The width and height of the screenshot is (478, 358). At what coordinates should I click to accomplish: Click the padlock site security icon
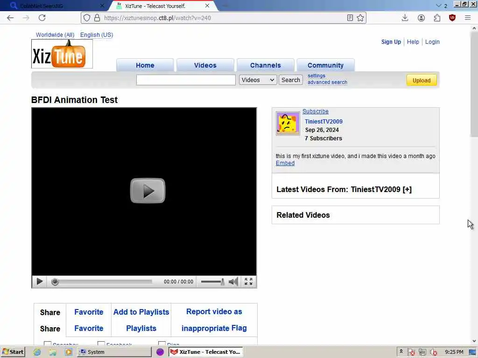(97, 18)
